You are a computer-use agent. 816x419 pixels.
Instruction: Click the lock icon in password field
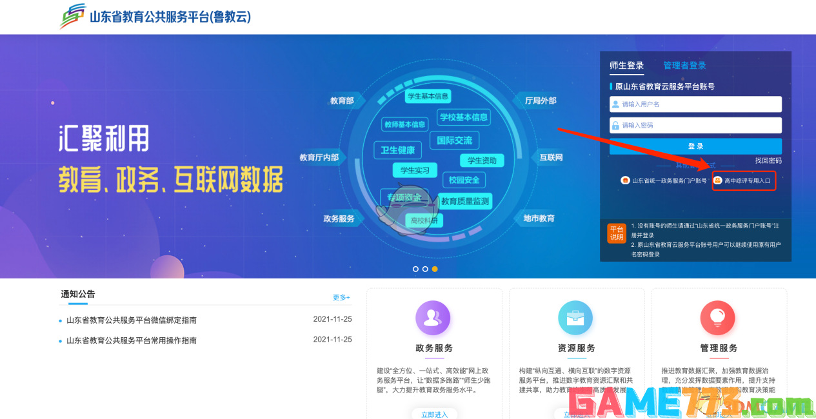616,125
